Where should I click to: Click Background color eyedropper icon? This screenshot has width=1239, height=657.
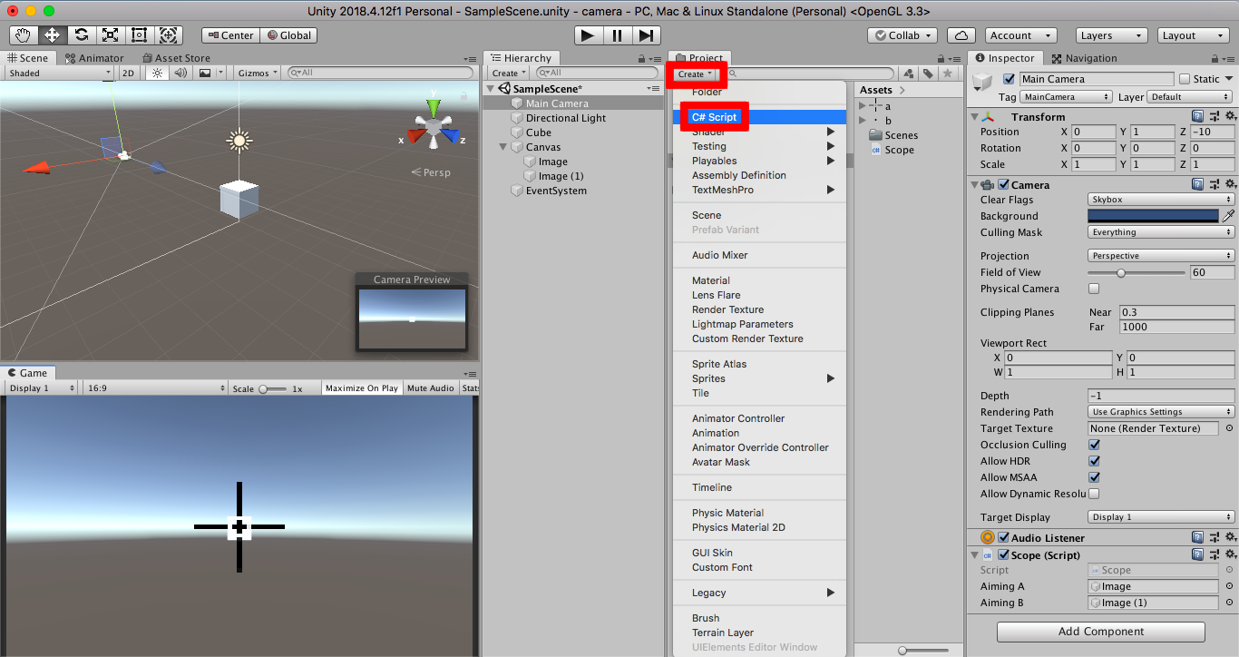click(x=1229, y=216)
